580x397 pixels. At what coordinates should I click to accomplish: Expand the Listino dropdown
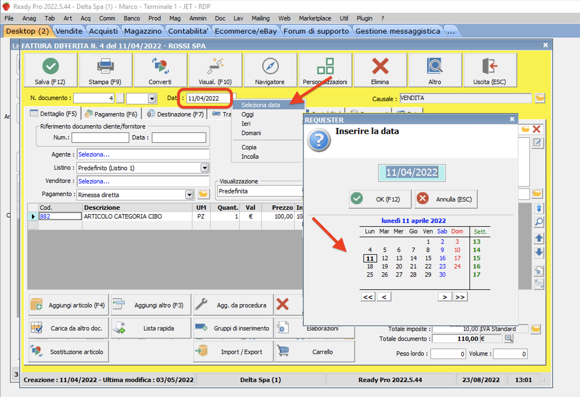point(205,168)
